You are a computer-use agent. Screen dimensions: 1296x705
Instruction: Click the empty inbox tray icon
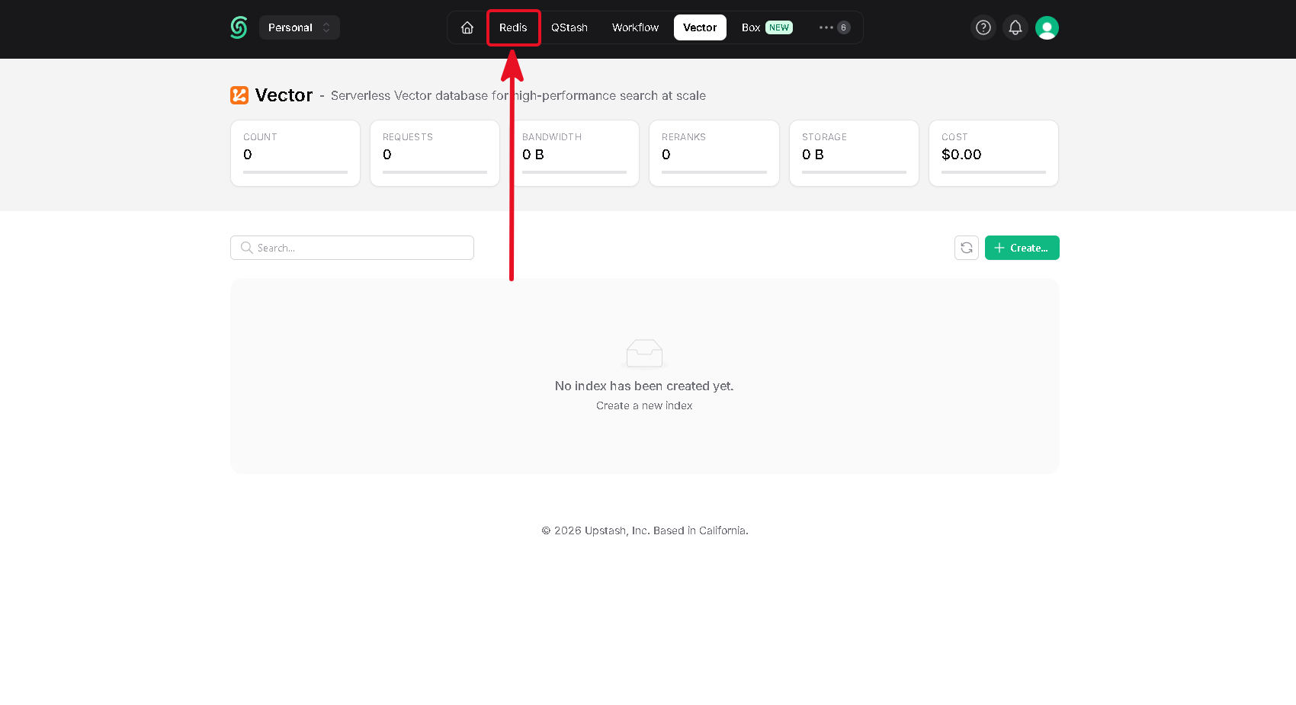point(644,353)
